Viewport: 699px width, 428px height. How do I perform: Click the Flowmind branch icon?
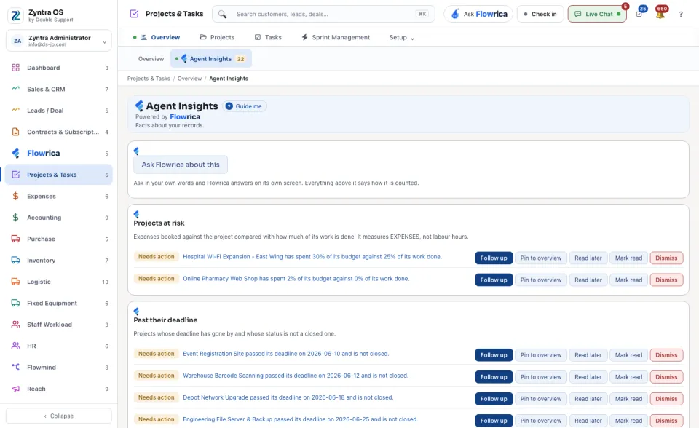15,368
